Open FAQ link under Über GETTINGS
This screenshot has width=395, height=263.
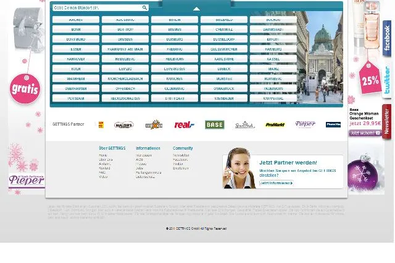pyautogui.click(x=102, y=172)
